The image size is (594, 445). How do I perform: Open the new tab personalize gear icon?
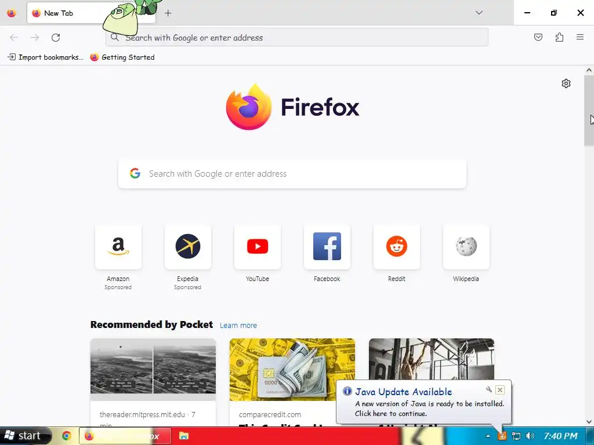click(566, 83)
